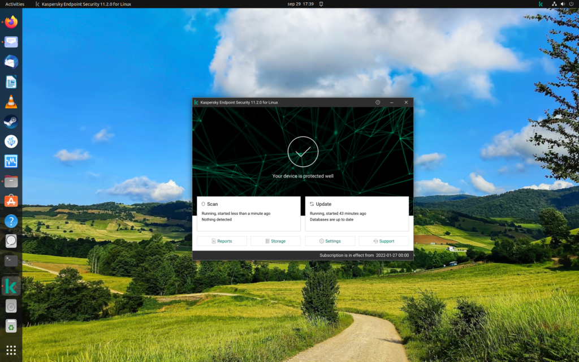The width and height of the screenshot is (579, 362).
Task: Click the volume icon in the top bar
Action: click(562, 4)
